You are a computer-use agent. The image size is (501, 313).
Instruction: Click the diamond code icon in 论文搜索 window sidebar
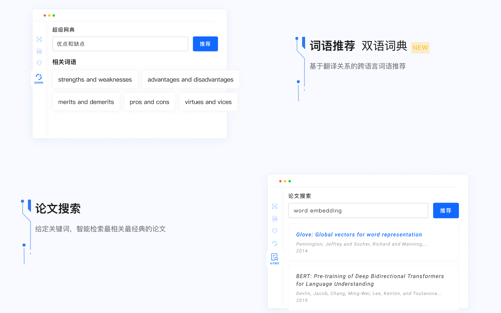tap(275, 231)
